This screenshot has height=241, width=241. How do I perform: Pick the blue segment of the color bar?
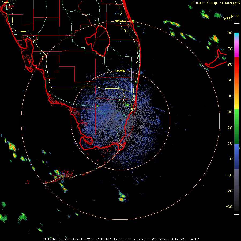click(236, 156)
